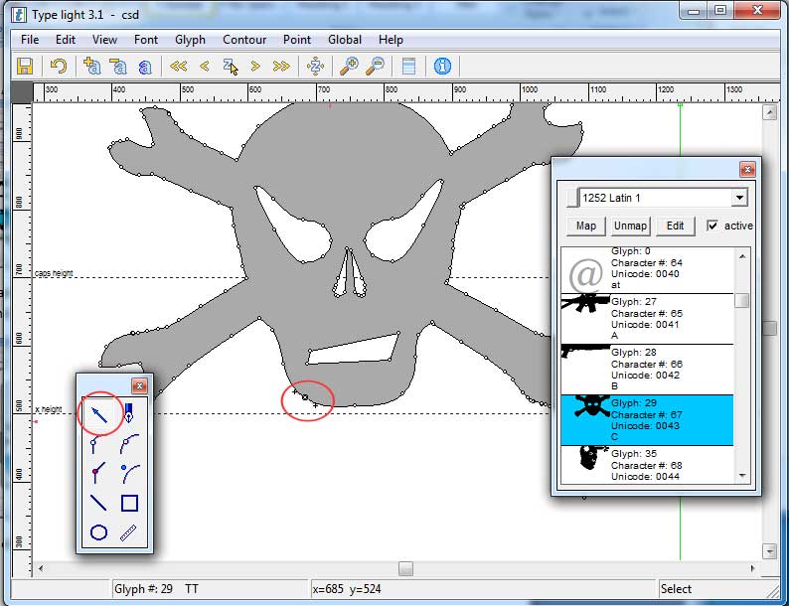Click the Zoom In magnifier icon
The width and height of the screenshot is (789, 606).
pos(349,67)
